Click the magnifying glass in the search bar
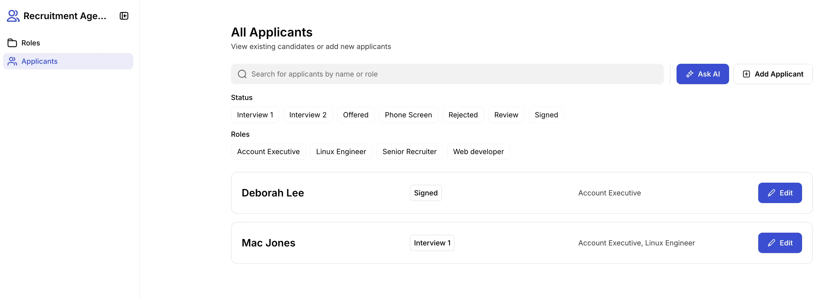Screen dimensions: 835x299 [x=242, y=74]
